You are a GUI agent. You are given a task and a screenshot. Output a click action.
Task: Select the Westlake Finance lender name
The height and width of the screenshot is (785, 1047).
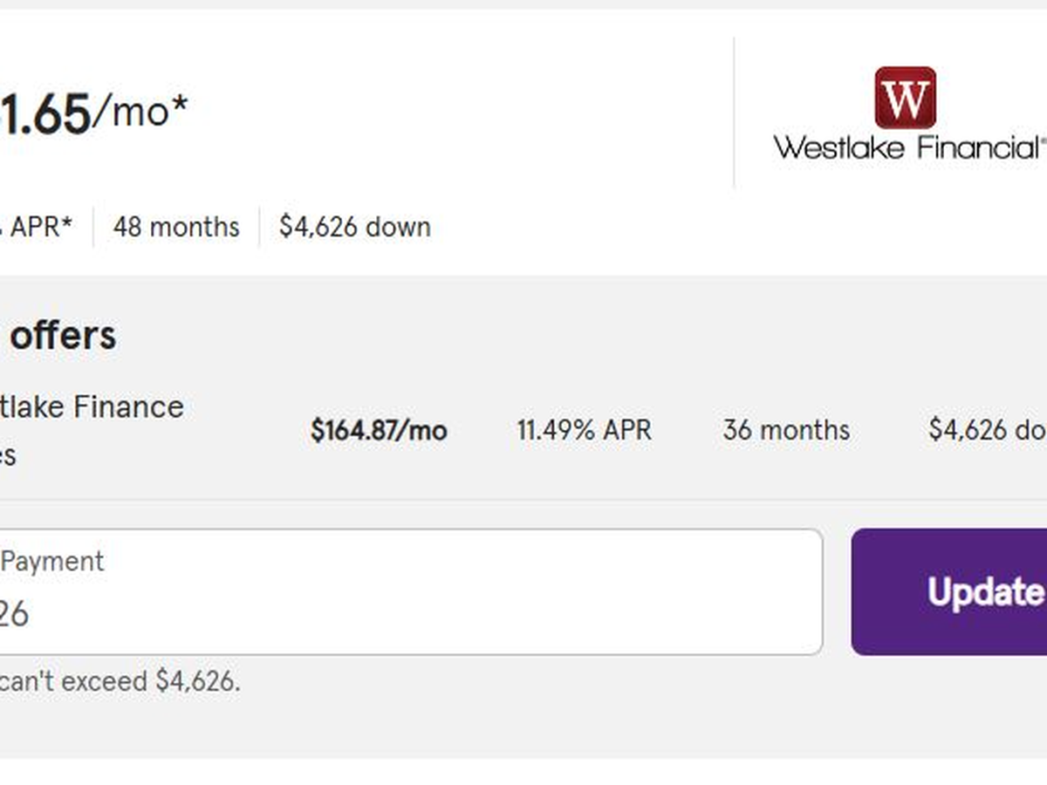pos(92,406)
